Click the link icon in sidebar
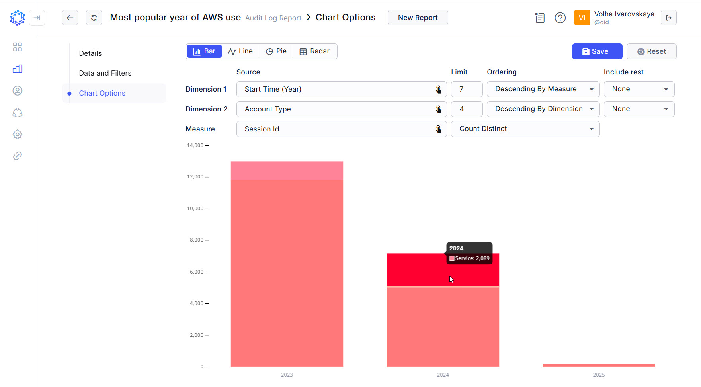 tap(18, 156)
